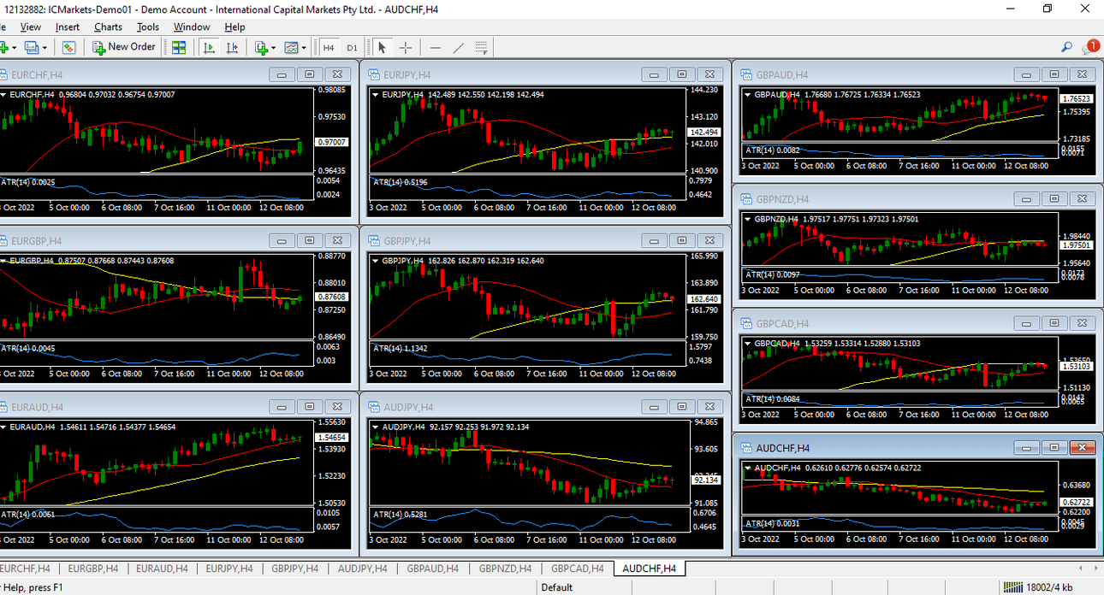Image resolution: width=1104 pixels, height=595 pixels.
Task: Open the chart Templates icon
Action: [291, 47]
